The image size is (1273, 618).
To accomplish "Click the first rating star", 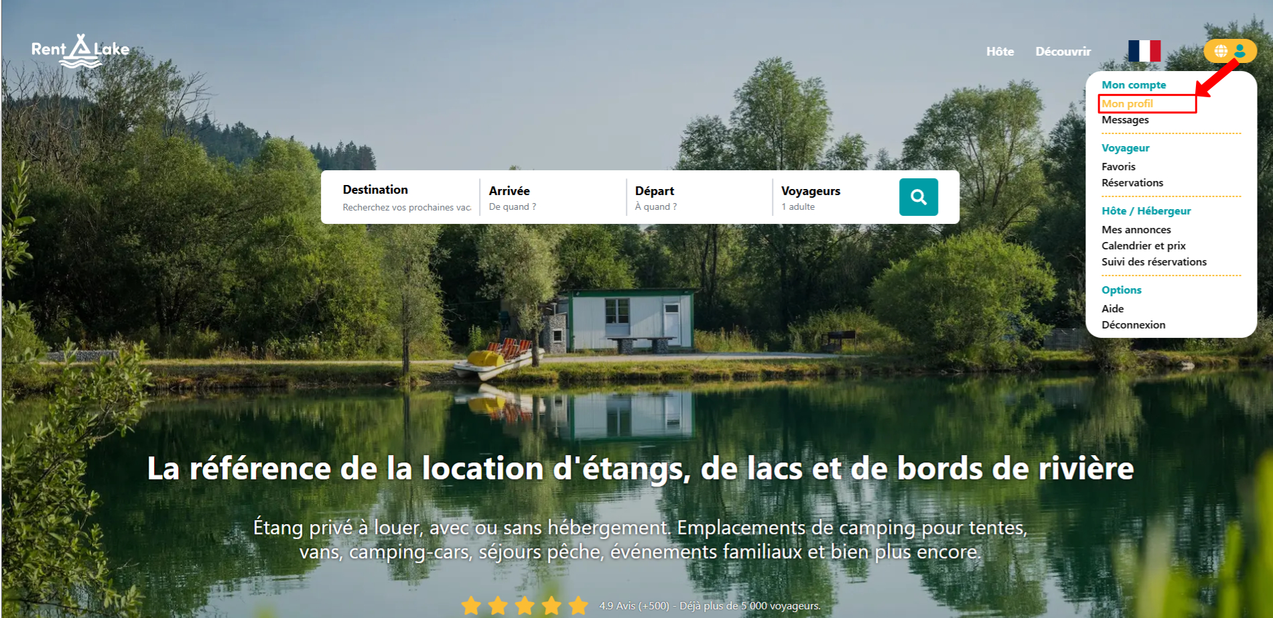I will 471,606.
